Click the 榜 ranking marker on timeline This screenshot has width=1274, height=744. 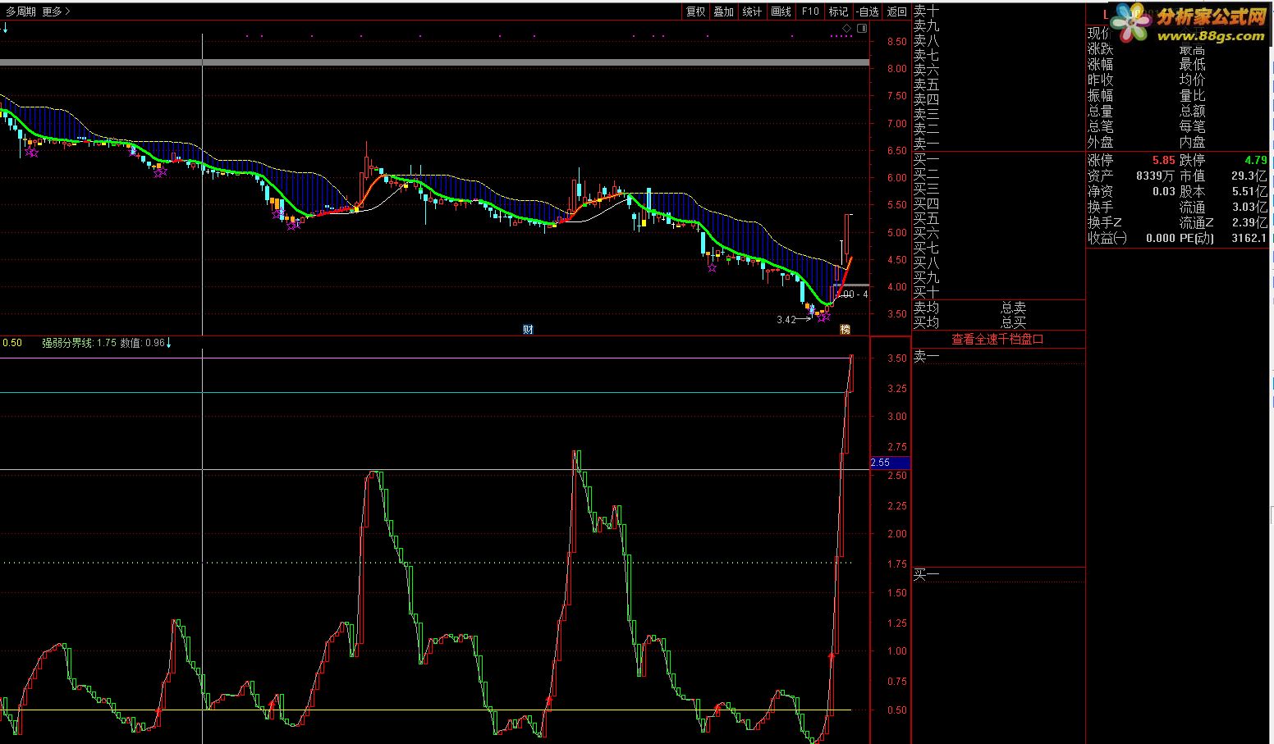(845, 330)
